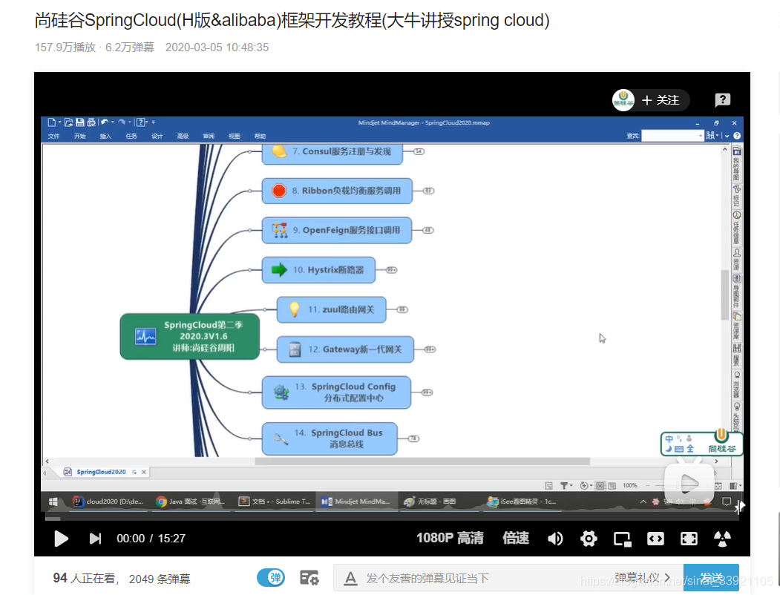Viewport: 780px width, 595px height.
Task: Select the central SpringCloud第二季 topic
Action: (x=189, y=337)
